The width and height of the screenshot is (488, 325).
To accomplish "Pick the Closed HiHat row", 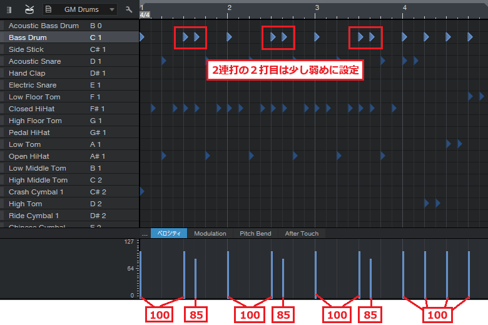I will pos(69,109).
